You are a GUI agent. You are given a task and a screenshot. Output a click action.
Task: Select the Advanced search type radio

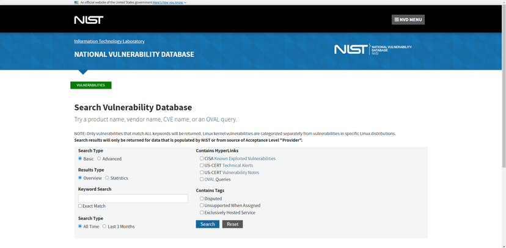99,158
